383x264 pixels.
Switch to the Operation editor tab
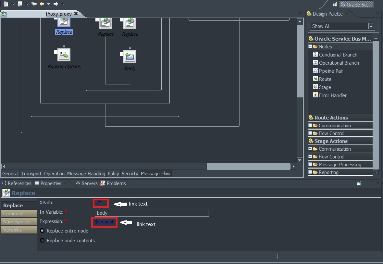pyautogui.click(x=54, y=173)
